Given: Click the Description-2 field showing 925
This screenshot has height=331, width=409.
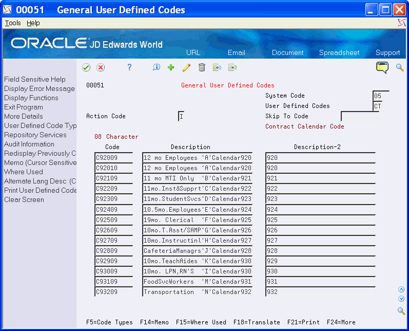Looking at the screenshot, I should point(321,219).
